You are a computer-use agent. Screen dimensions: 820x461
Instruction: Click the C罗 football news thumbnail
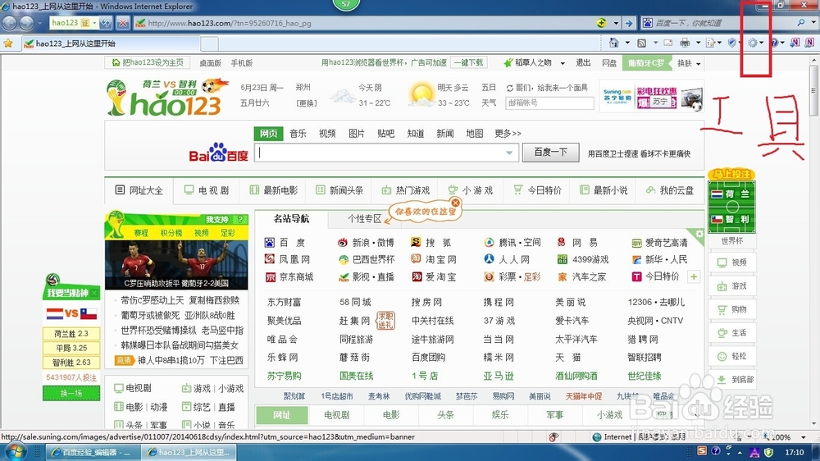click(176, 265)
